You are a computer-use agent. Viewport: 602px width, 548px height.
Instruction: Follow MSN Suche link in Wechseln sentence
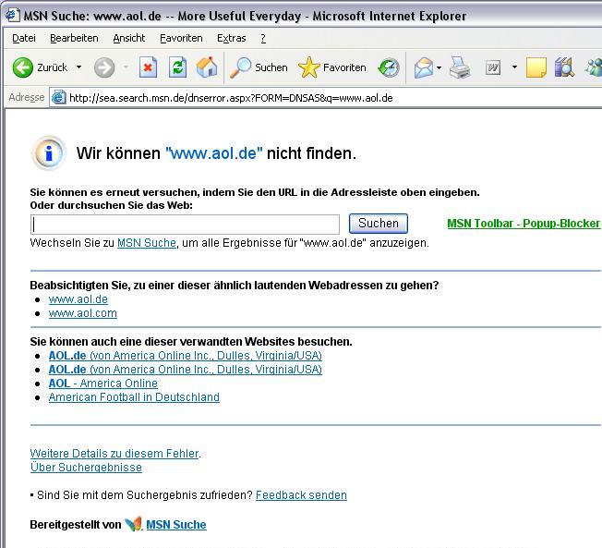147,243
